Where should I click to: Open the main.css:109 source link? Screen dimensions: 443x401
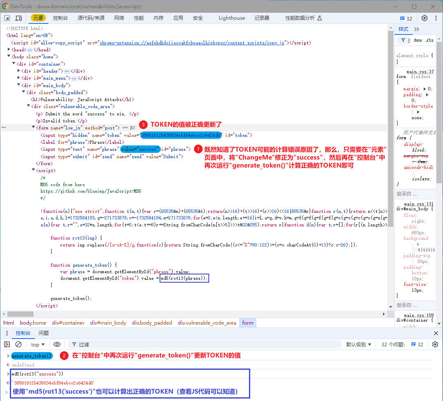tap(419, 315)
